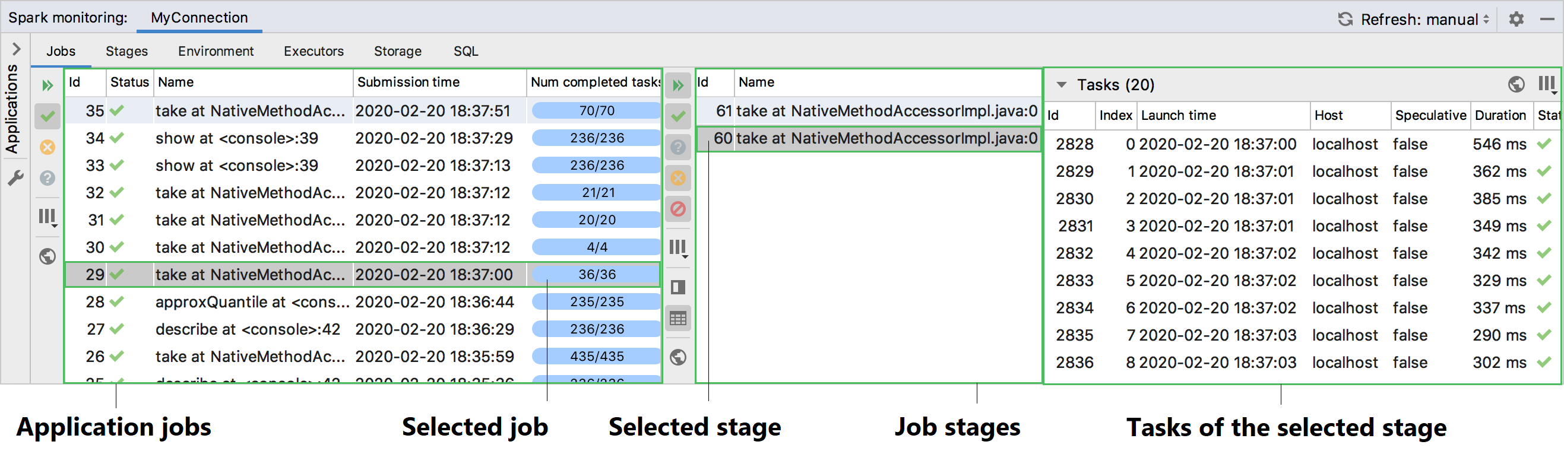
Task: Sort jobs by Submission time column
Action: click(439, 82)
